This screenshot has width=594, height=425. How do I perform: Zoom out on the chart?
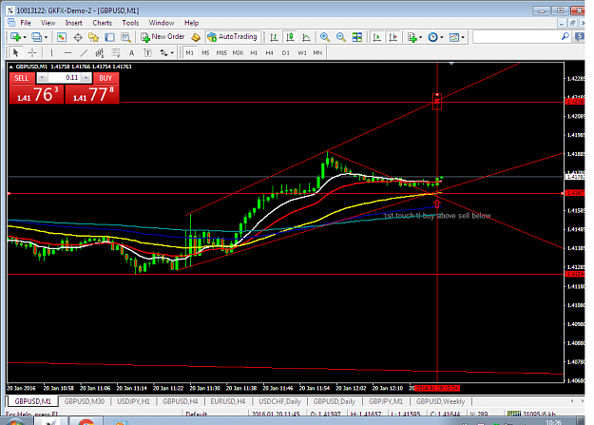tap(340, 37)
